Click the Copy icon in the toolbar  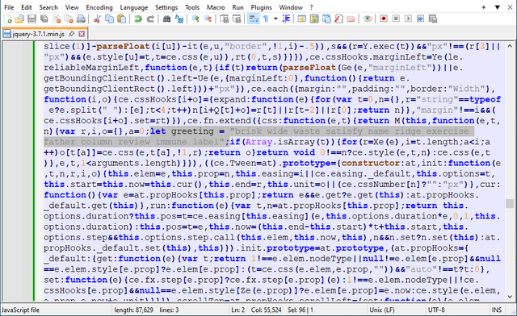pyautogui.click(x=109, y=19)
